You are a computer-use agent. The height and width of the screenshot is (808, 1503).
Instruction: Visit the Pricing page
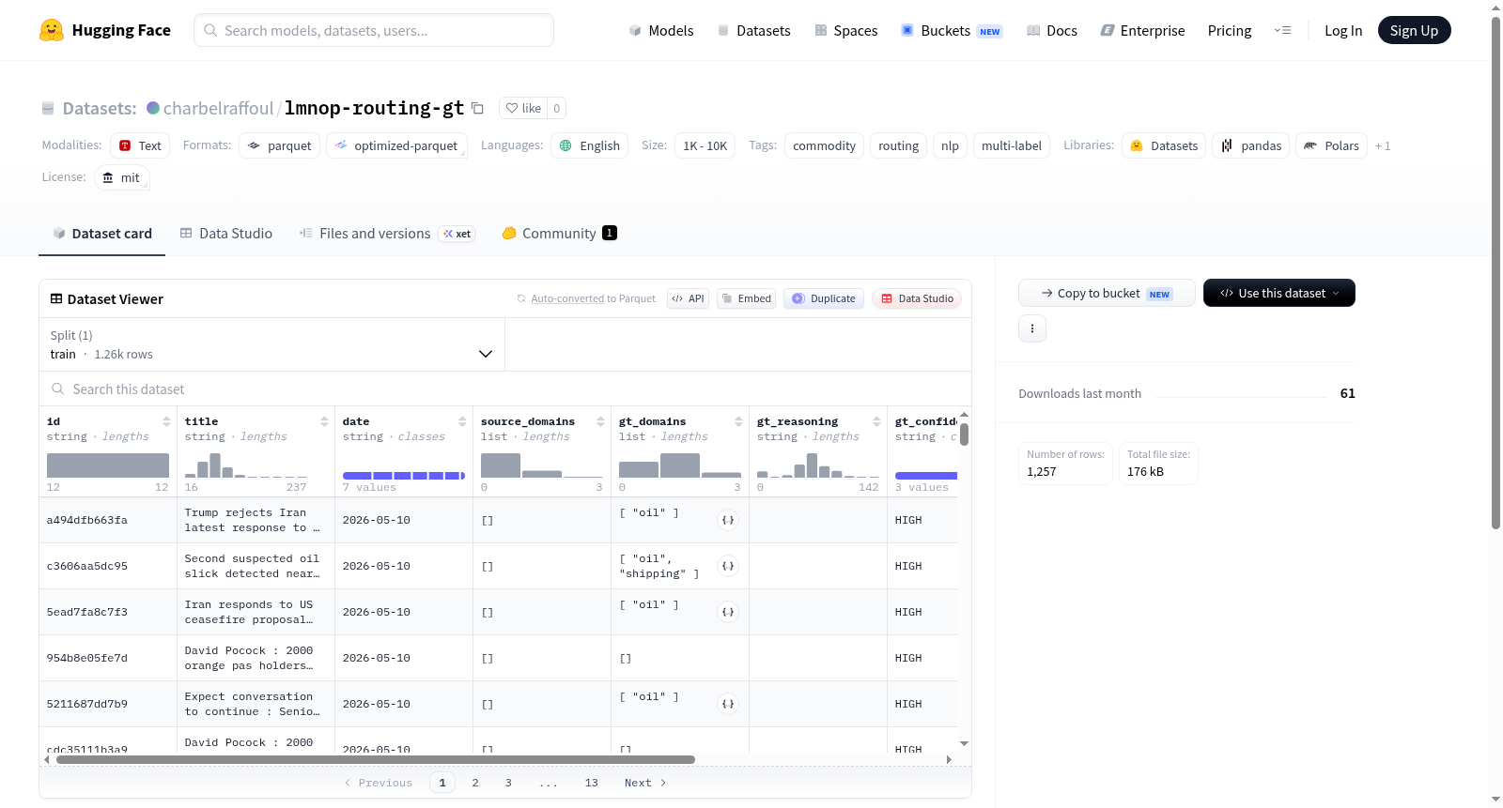(x=1230, y=30)
